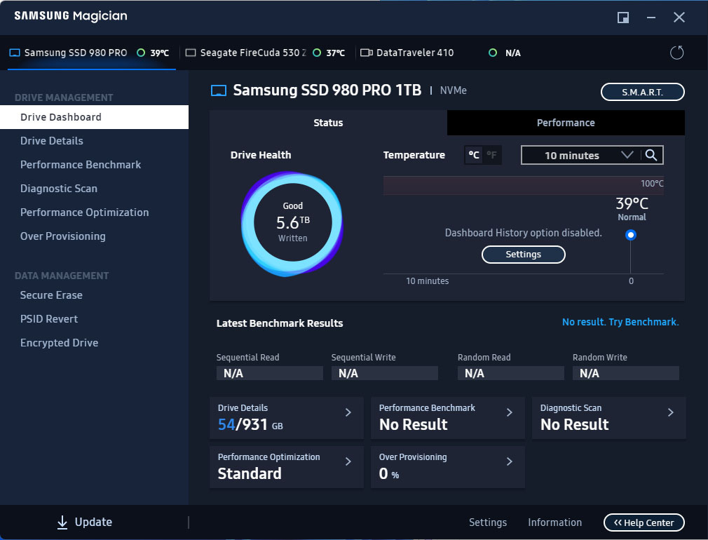
Task: Click the magnifier icon beside 10 minutes
Action: pos(651,155)
